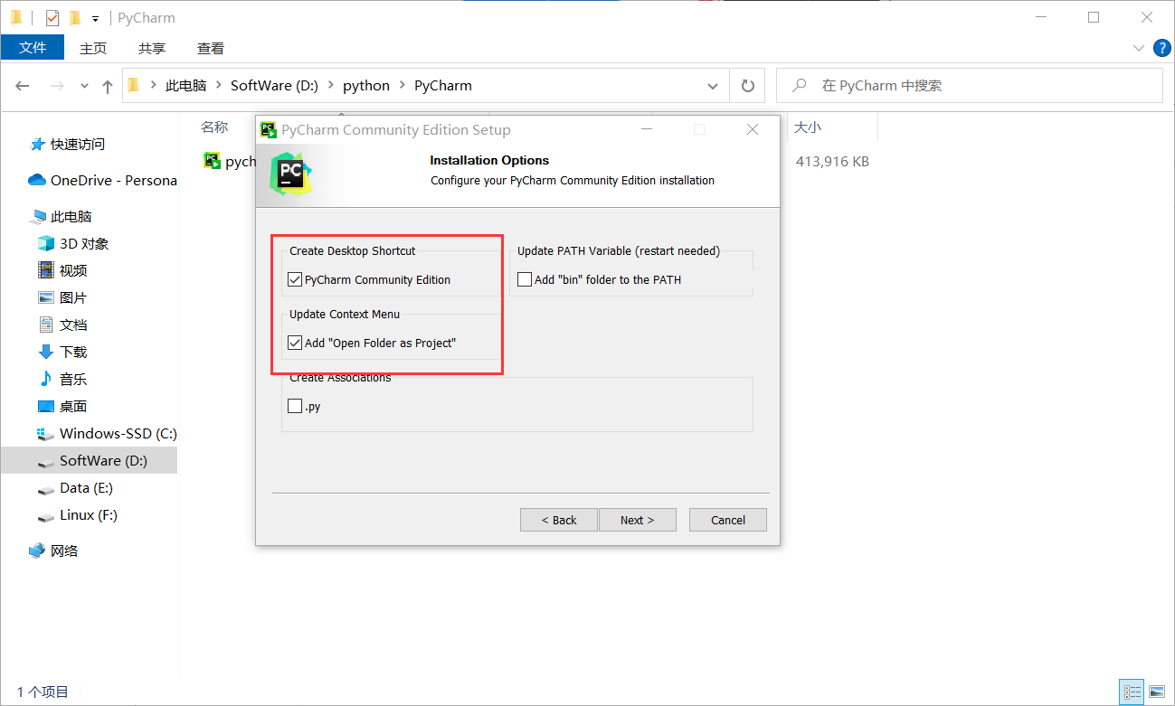Expand chevron after SoftWare (D:) in breadcrumb

point(330,86)
